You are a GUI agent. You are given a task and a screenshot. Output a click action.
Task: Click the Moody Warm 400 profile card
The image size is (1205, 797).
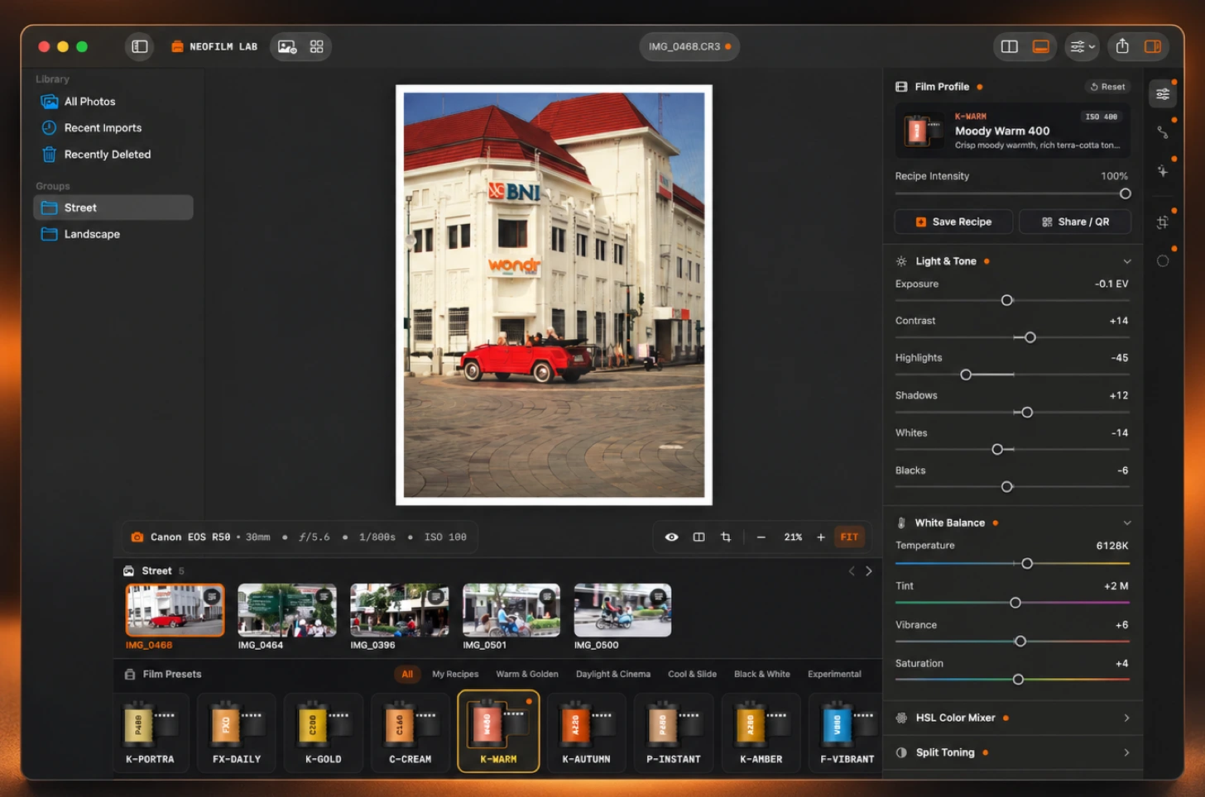tap(1012, 131)
